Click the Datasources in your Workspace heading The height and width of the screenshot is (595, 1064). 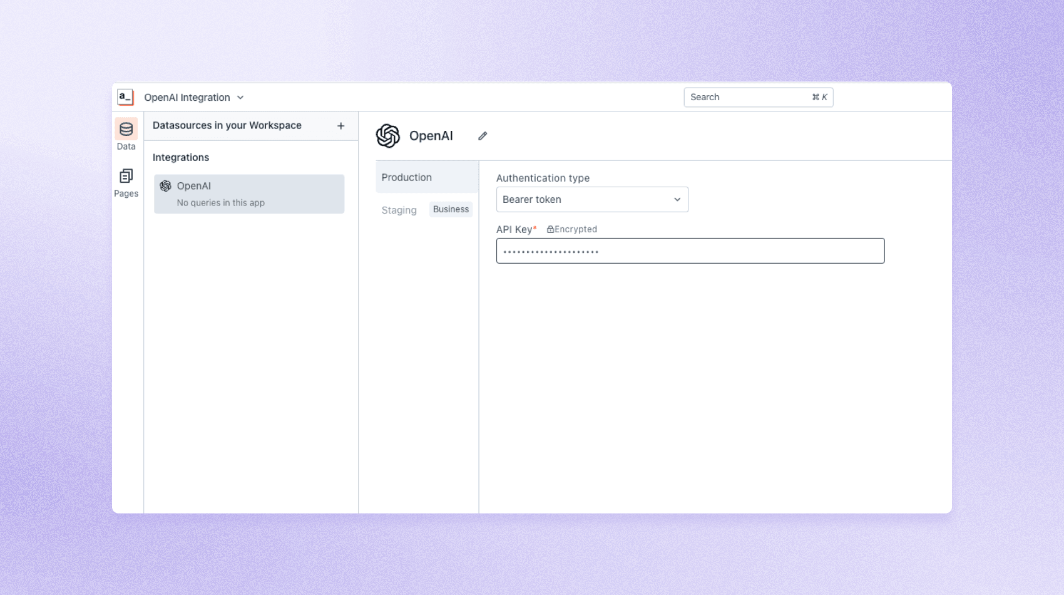point(227,125)
